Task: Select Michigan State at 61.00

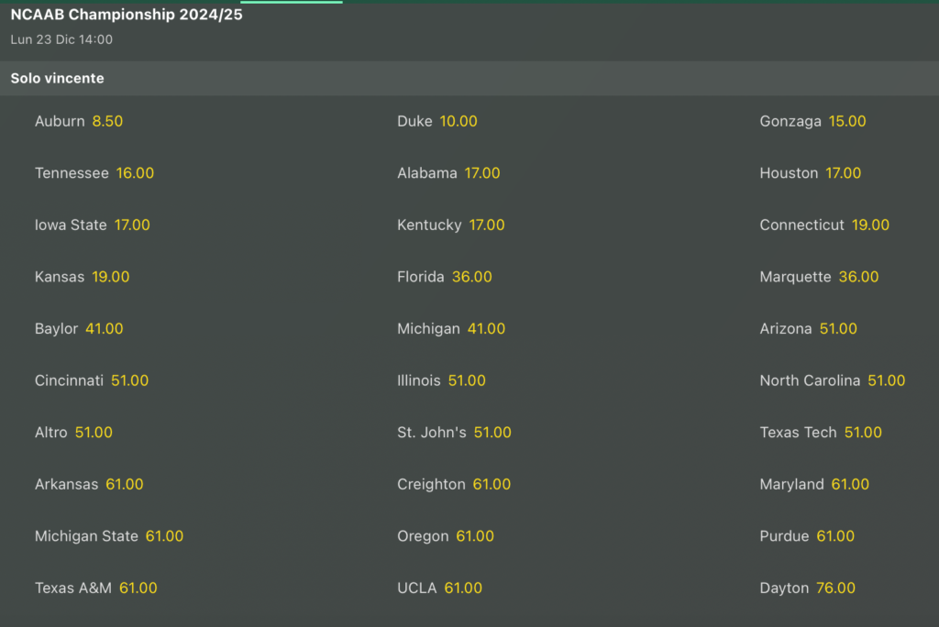Action: [x=109, y=536]
